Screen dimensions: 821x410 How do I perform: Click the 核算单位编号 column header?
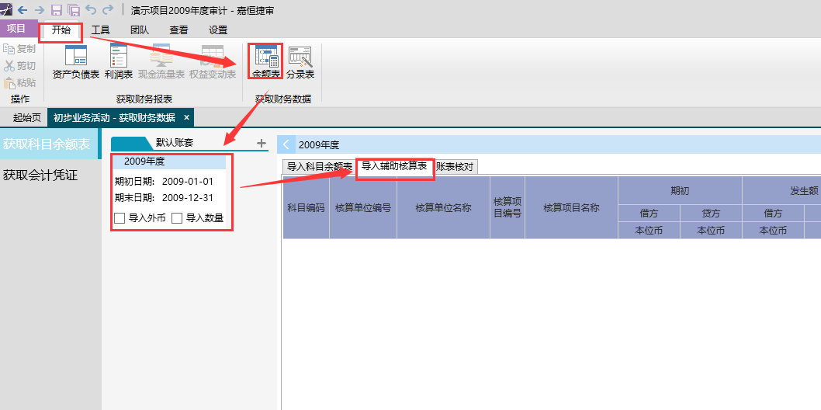tap(363, 208)
